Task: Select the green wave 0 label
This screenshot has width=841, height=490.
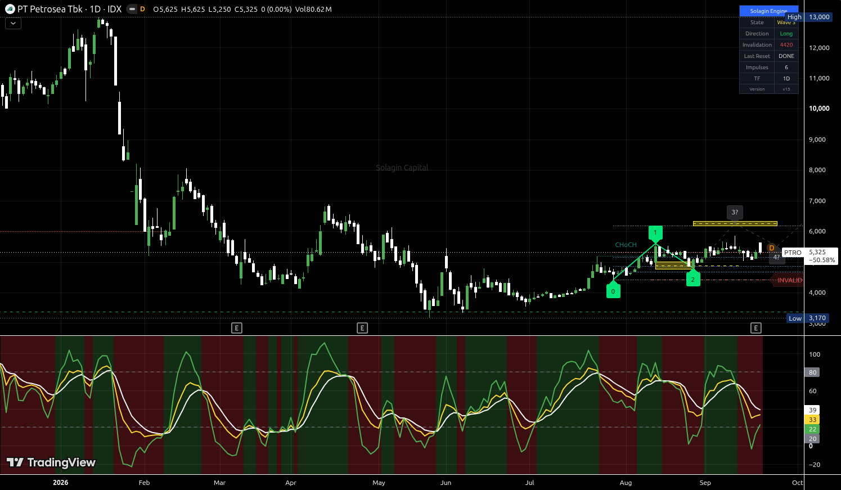Action: [613, 291]
